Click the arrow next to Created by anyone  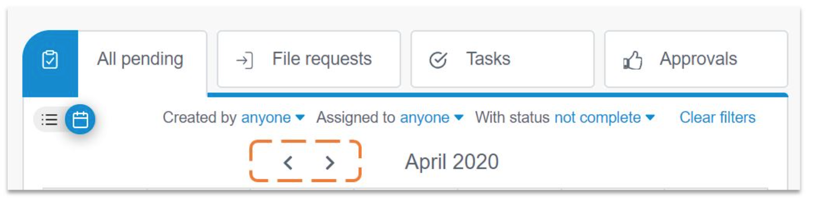click(300, 118)
